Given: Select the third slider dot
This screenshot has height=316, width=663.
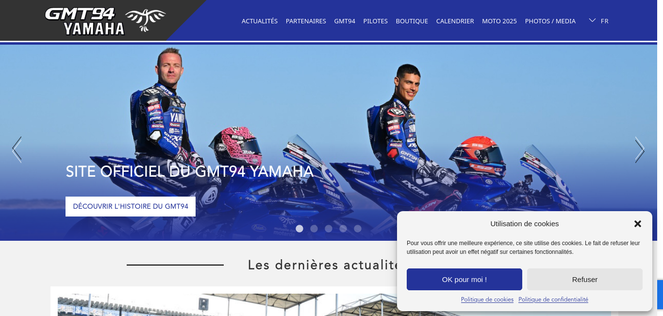Looking at the screenshot, I should point(329,229).
